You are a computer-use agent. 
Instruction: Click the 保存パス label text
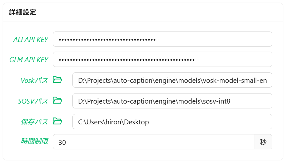coord(35,122)
